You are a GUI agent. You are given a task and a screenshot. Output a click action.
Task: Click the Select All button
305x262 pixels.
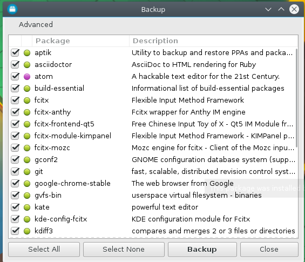pos(44,250)
